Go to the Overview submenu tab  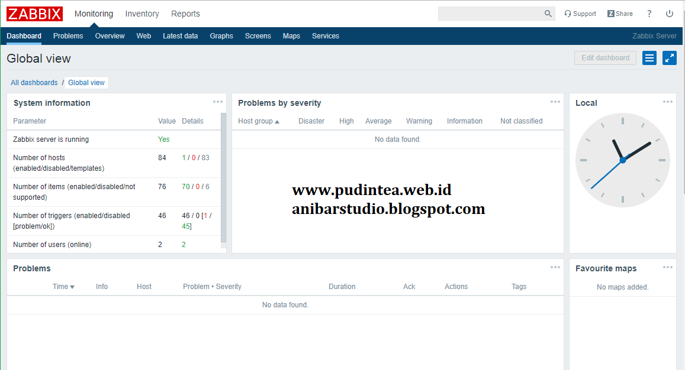[110, 36]
